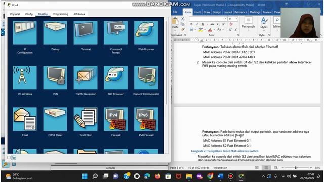Open Windows Start menu
Image resolution: width=324 pixels, height=182 pixels.
85,176
